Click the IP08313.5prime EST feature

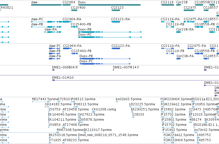click(x=76, y=107)
